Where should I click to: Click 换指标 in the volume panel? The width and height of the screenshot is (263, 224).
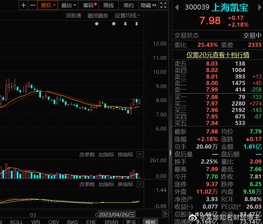[125, 154]
